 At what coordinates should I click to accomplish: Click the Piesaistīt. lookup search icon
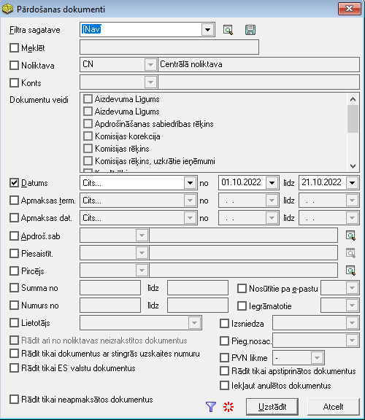[x=351, y=253]
